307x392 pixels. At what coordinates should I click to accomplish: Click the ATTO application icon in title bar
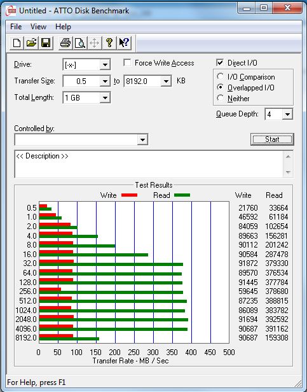coord(11,11)
